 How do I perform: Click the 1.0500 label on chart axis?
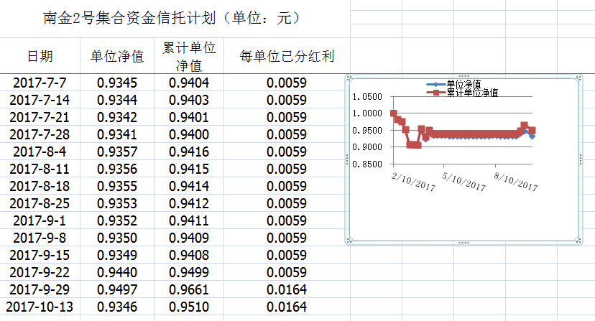(367, 97)
